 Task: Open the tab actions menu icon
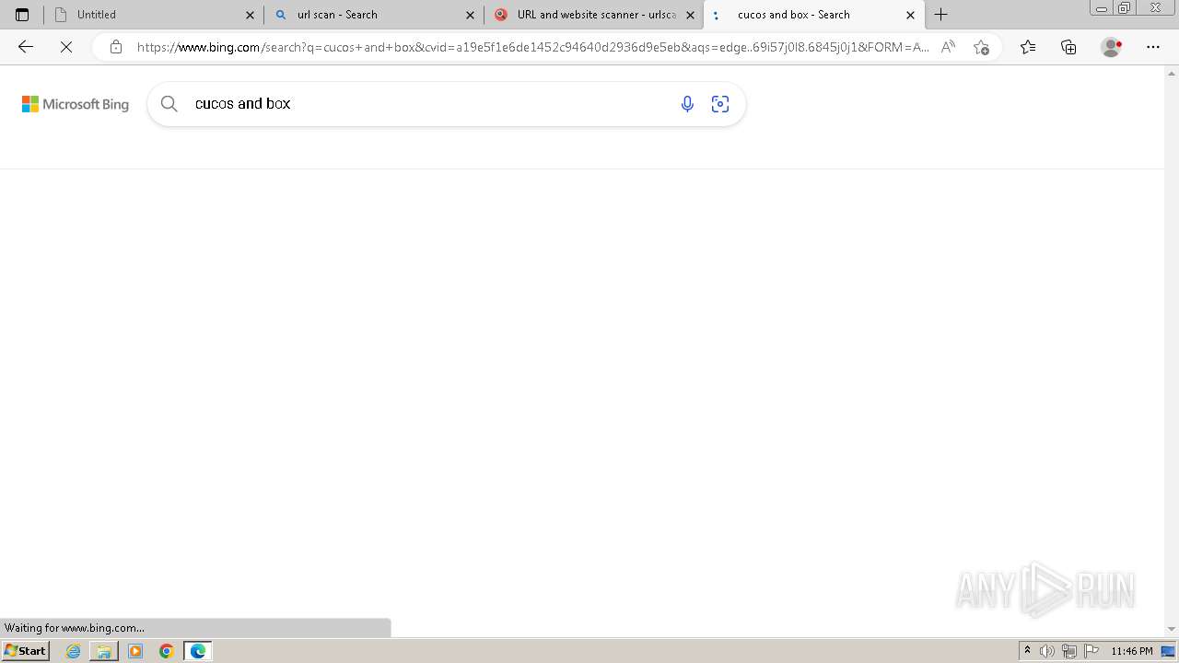tap(22, 15)
